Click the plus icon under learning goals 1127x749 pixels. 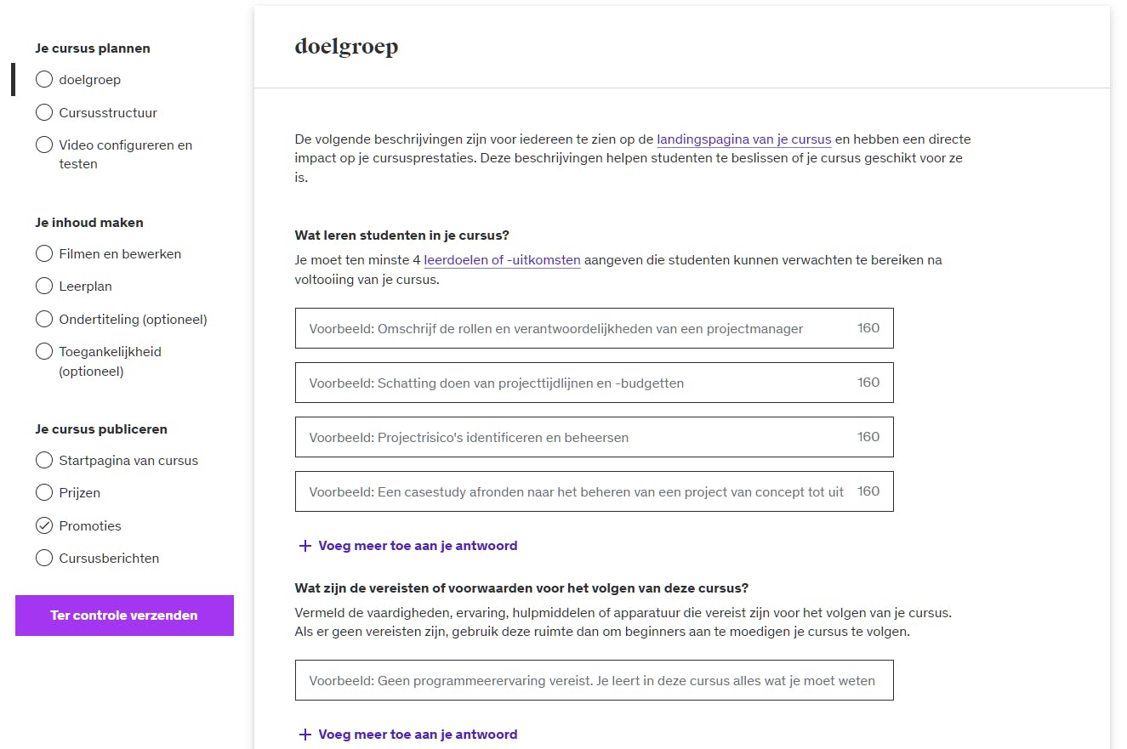point(305,546)
